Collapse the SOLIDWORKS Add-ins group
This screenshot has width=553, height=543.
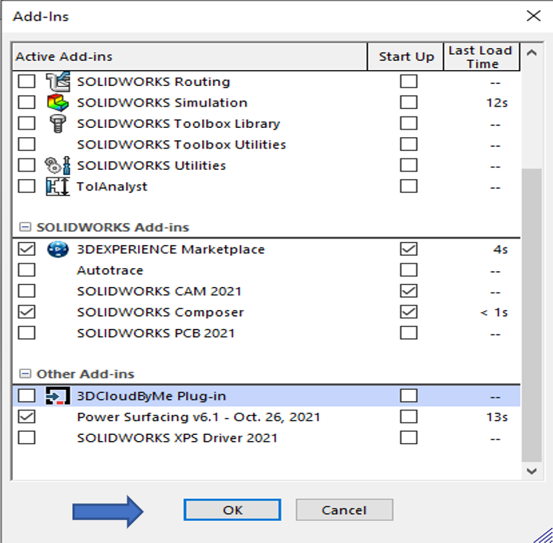point(26,228)
